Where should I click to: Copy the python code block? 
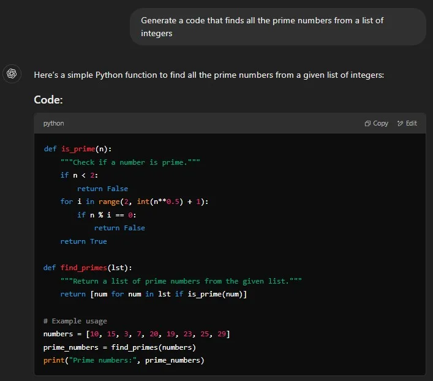377,124
